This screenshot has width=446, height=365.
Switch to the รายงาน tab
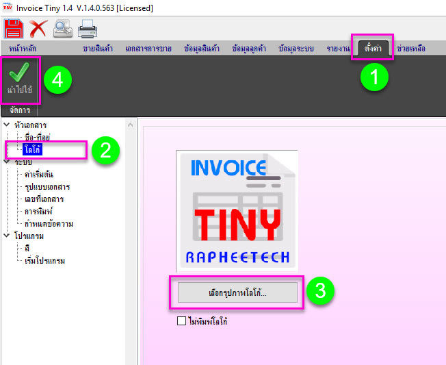coord(338,49)
